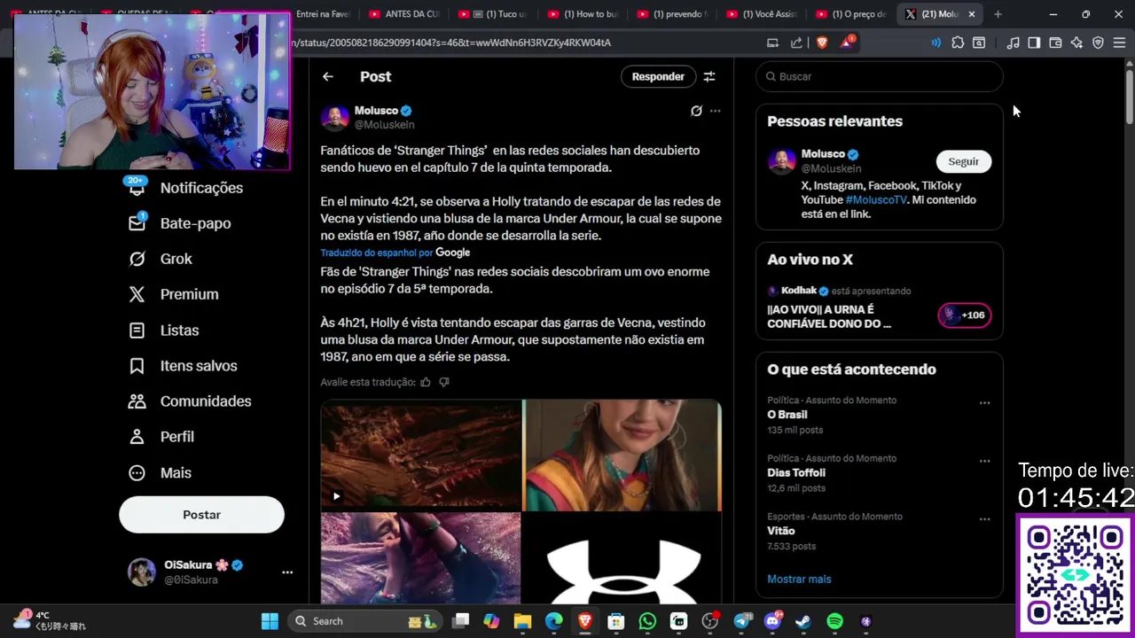The image size is (1135, 638).
Task: Open the three-dot menu on Molusco's post
Action: (716, 111)
